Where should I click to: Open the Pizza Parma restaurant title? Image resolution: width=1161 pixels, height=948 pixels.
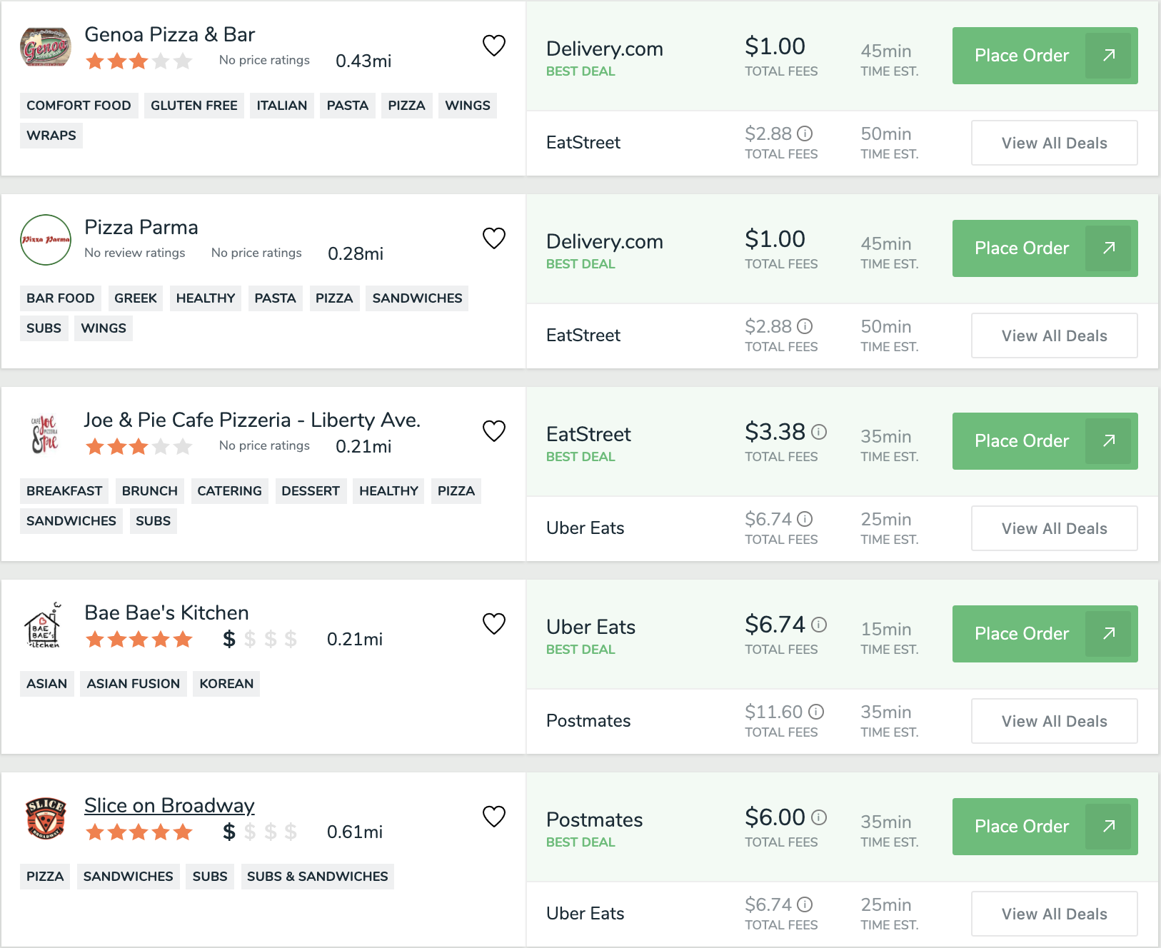point(141,227)
